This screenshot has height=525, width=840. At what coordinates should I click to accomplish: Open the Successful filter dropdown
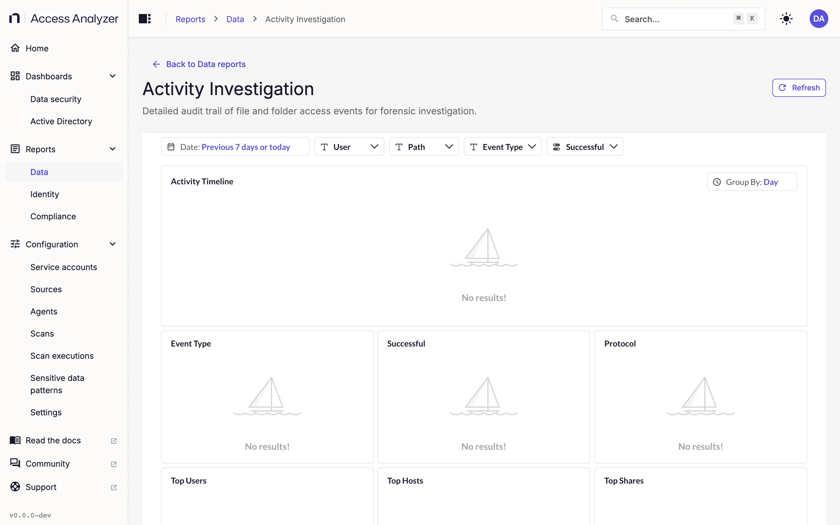[x=585, y=146]
